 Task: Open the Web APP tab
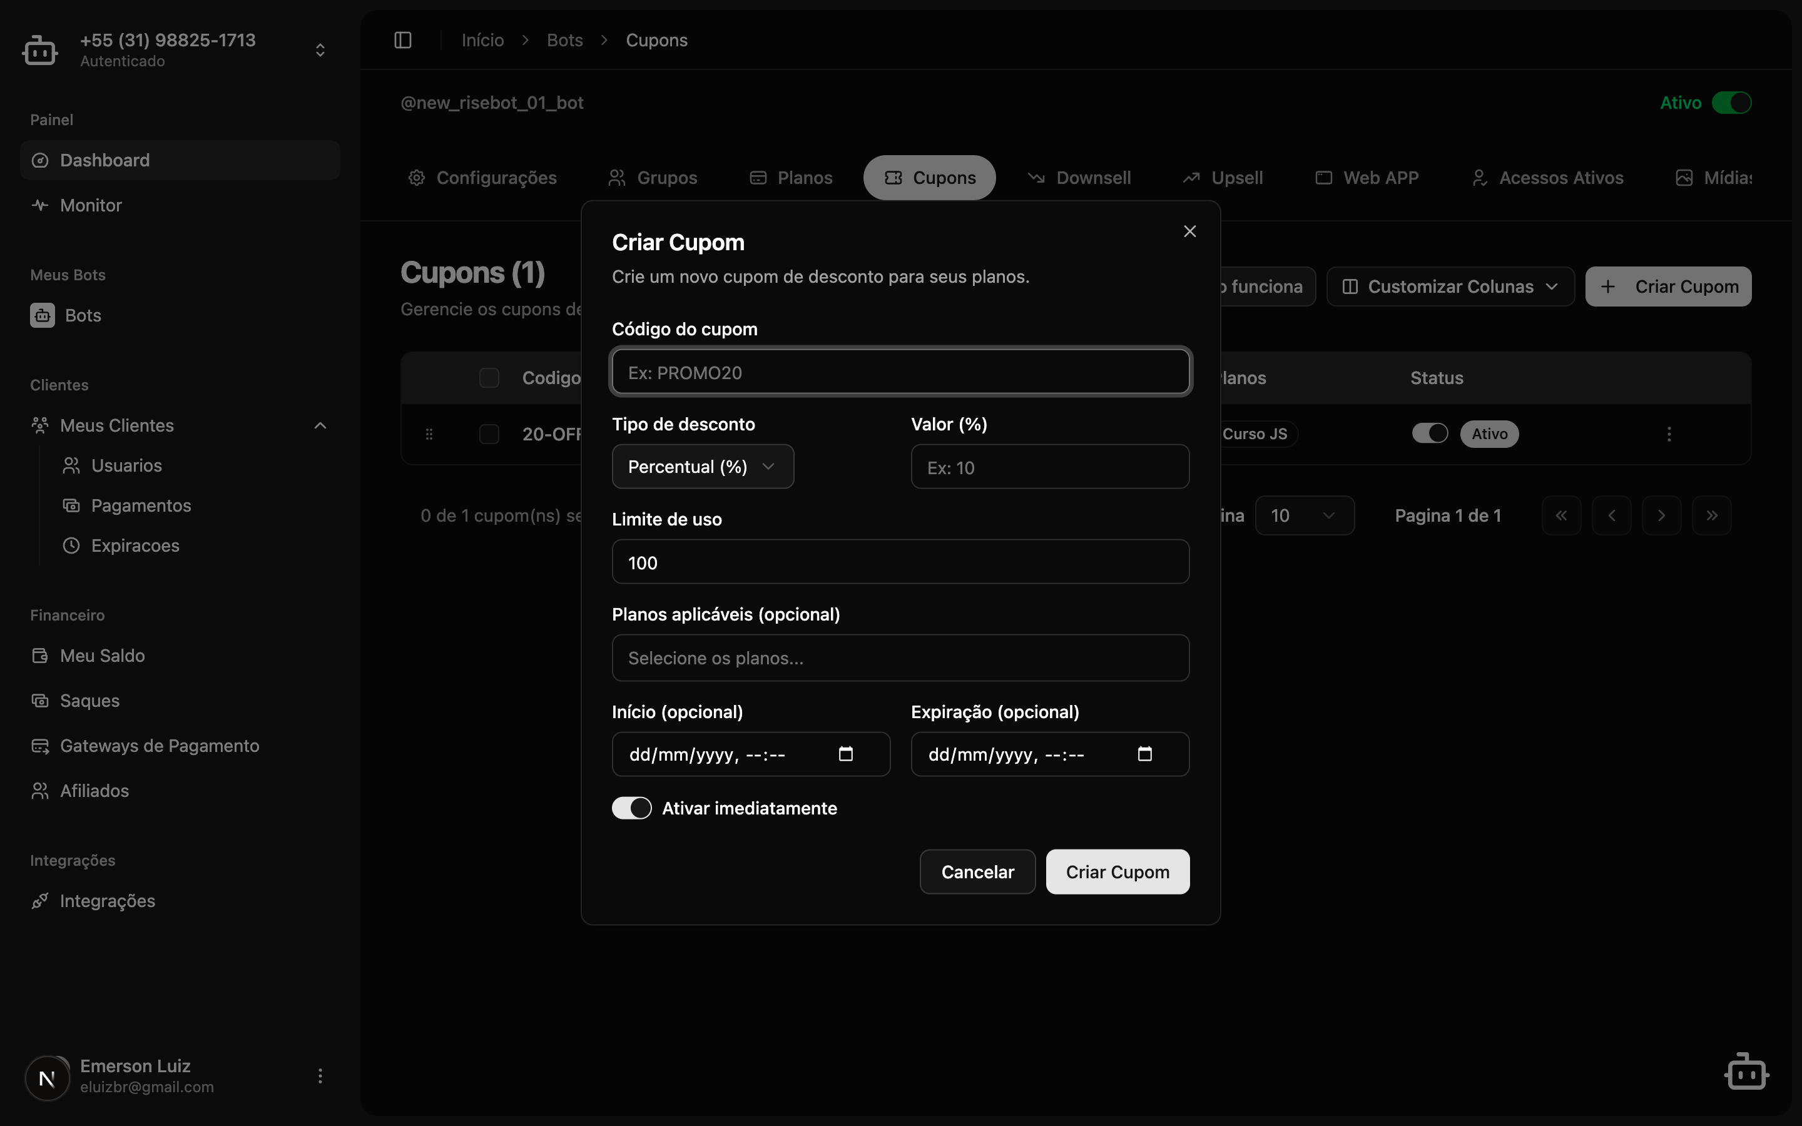tap(1367, 178)
